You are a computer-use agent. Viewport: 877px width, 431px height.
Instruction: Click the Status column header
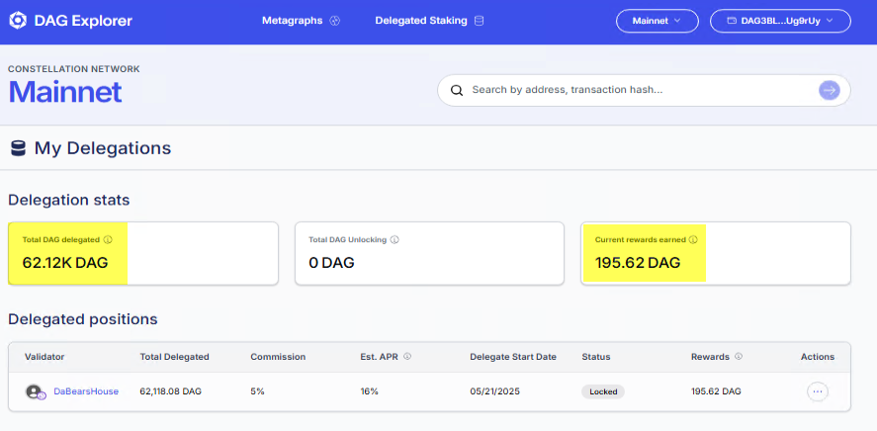click(x=596, y=357)
